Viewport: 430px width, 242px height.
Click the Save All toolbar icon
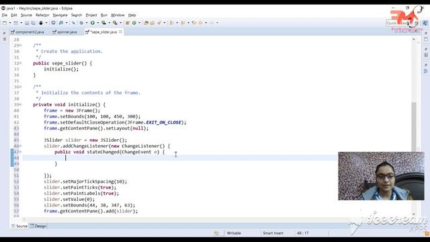(33, 23)
